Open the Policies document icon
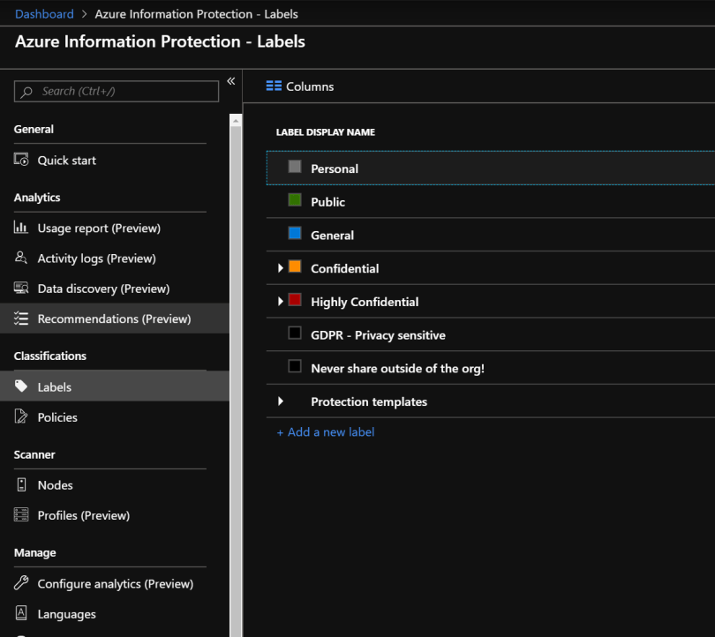 pos(22,416)
